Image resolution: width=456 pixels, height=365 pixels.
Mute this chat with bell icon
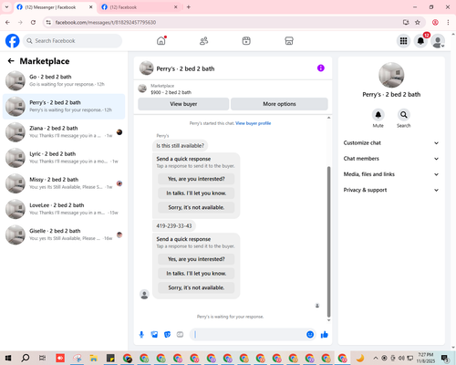pos(378,115)
